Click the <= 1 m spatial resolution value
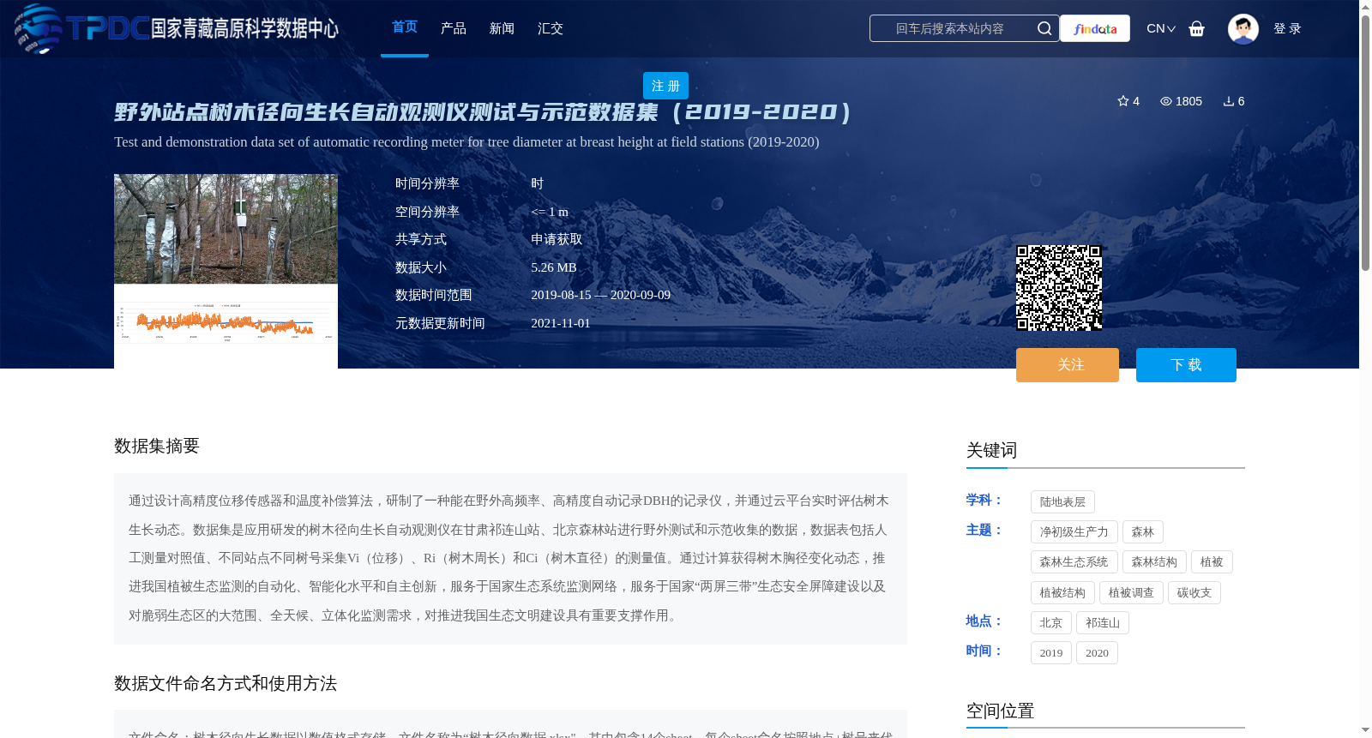Image resolution: width=1372 pixels, height=738 pixels. [550, 212]
